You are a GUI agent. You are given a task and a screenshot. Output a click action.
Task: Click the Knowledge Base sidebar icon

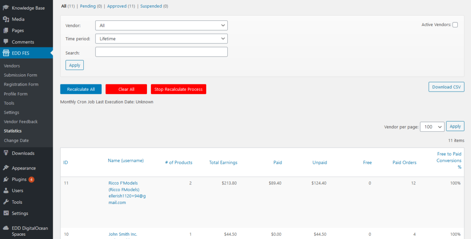point(6,7)
